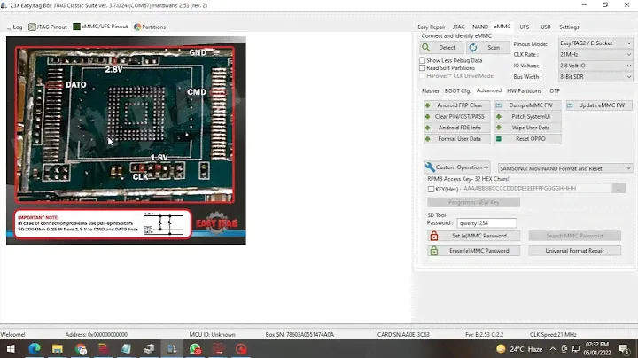Open SAMSUNG MoviNAND Format and Reset dropdown
638x358 pixels.
coord(564,168)
